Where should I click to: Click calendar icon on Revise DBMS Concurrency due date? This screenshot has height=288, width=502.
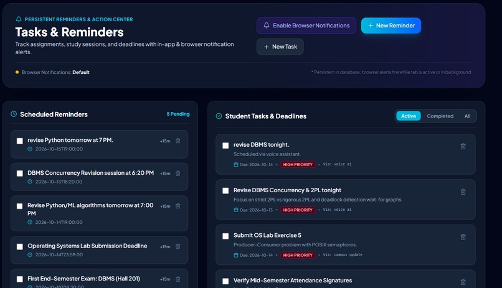click(236, 210)
